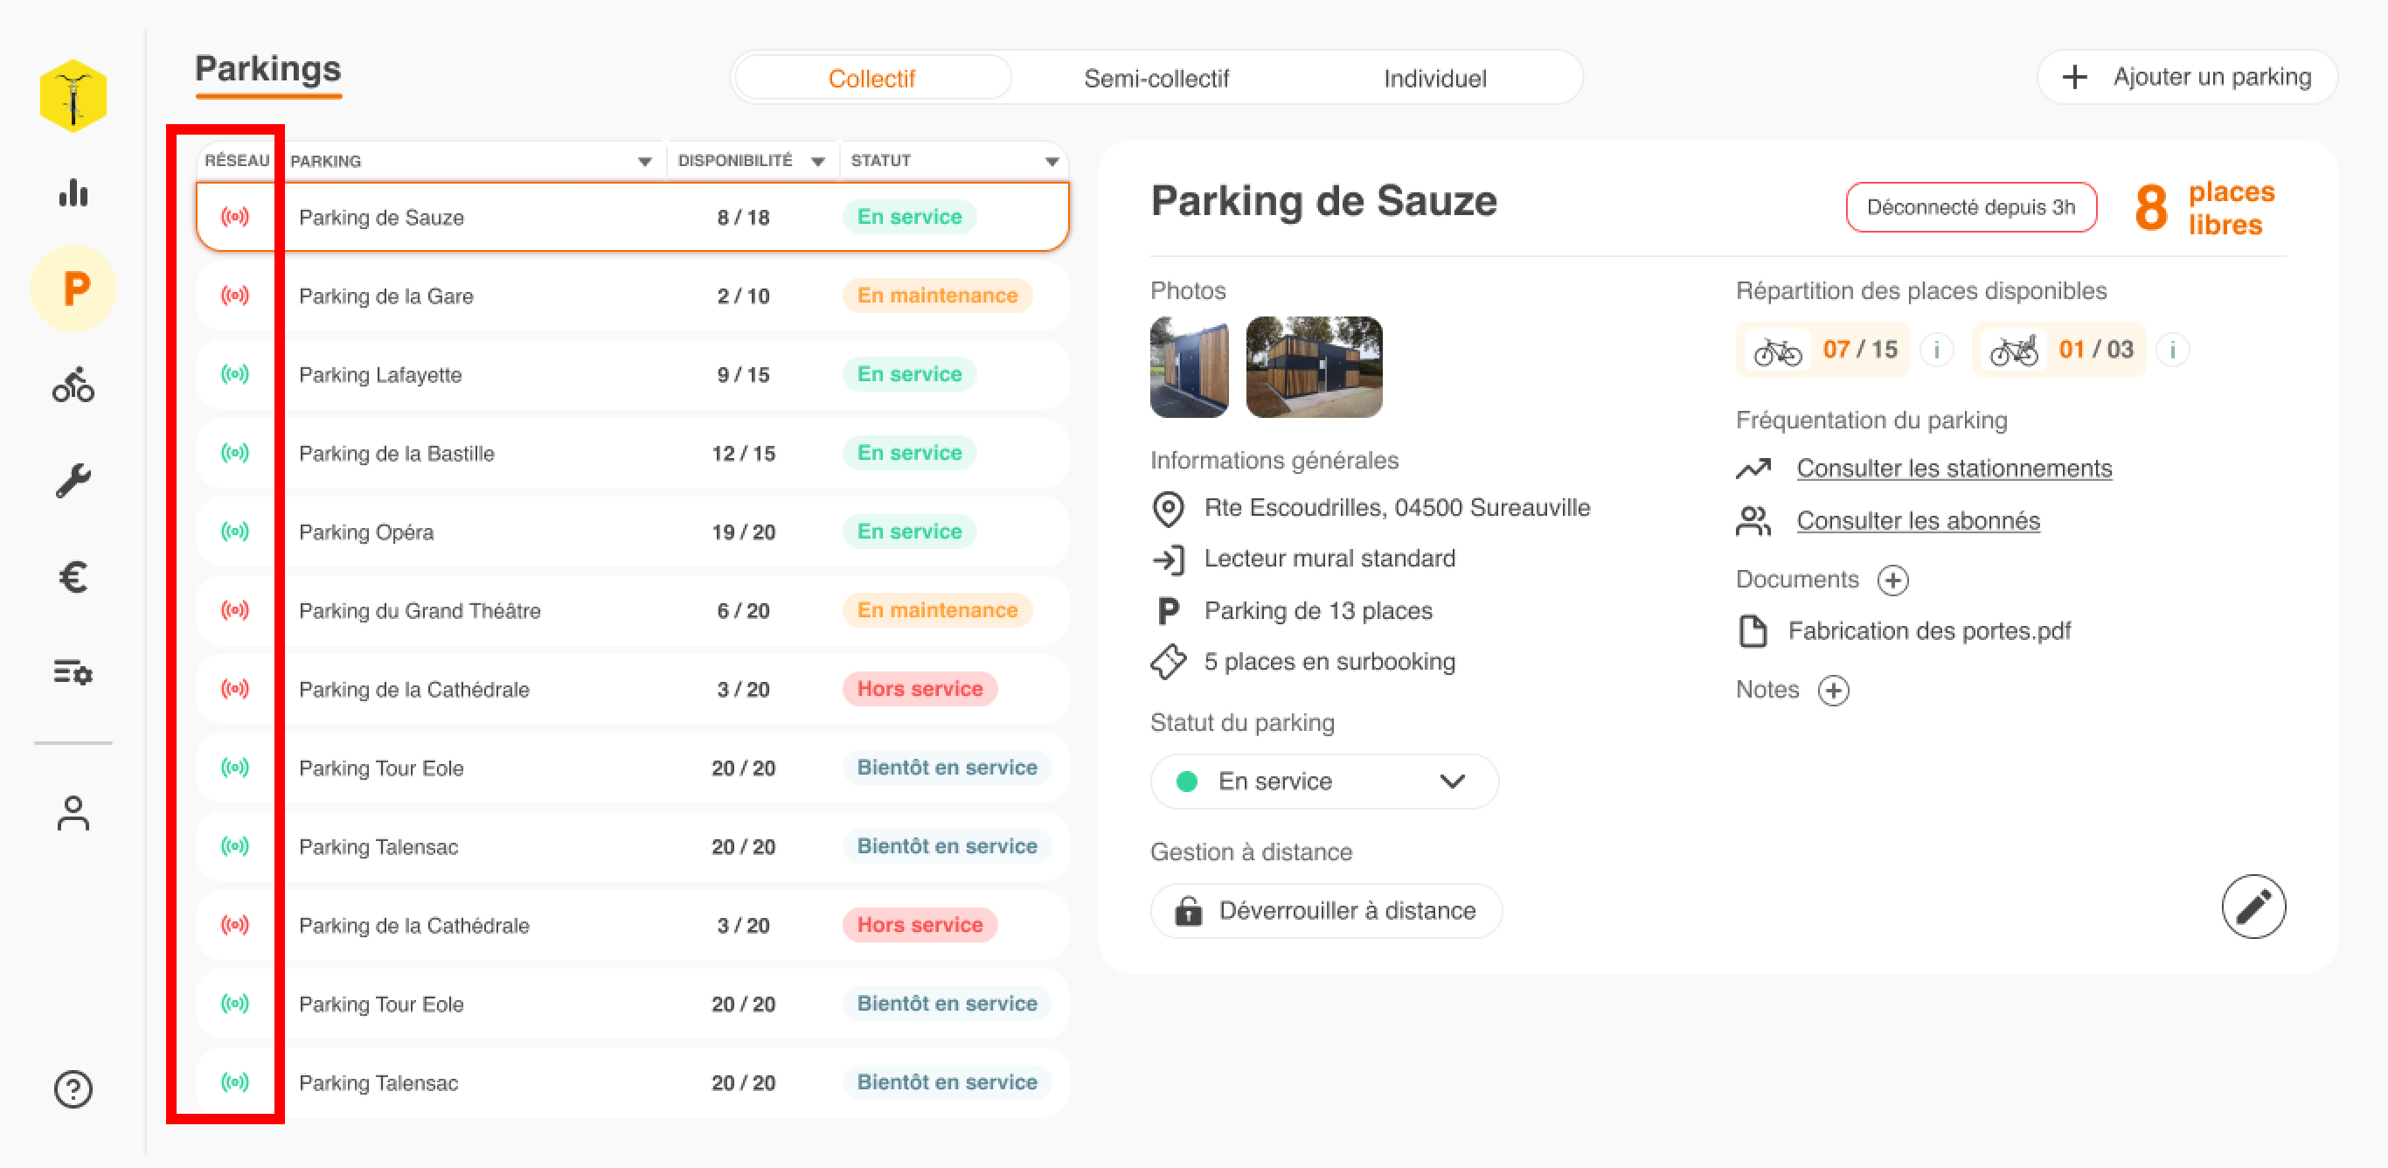The image size is (2388, 1168).
Task: Open the user profile sidebar icon
Action: point(73,814)
